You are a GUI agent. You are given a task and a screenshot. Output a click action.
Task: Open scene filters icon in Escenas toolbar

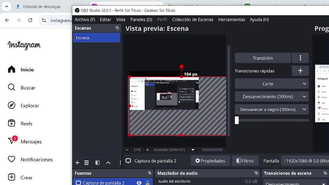tap(97, 163)
